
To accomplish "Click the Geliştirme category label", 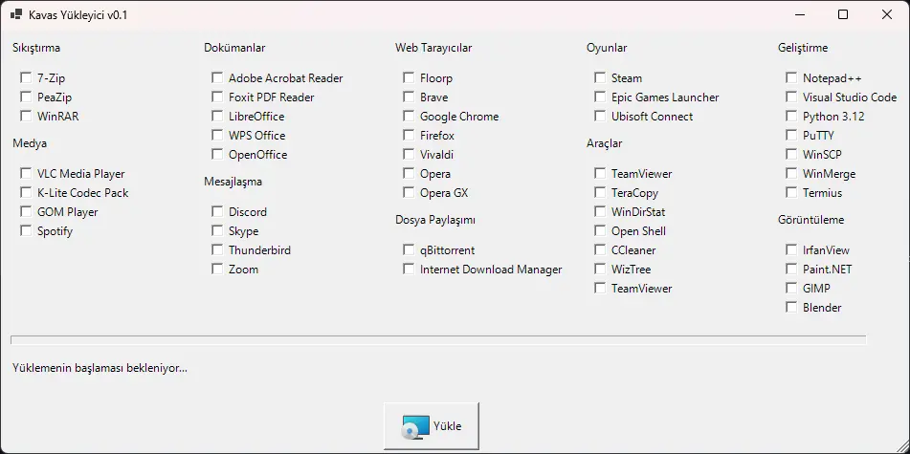I will click(803, 48).
